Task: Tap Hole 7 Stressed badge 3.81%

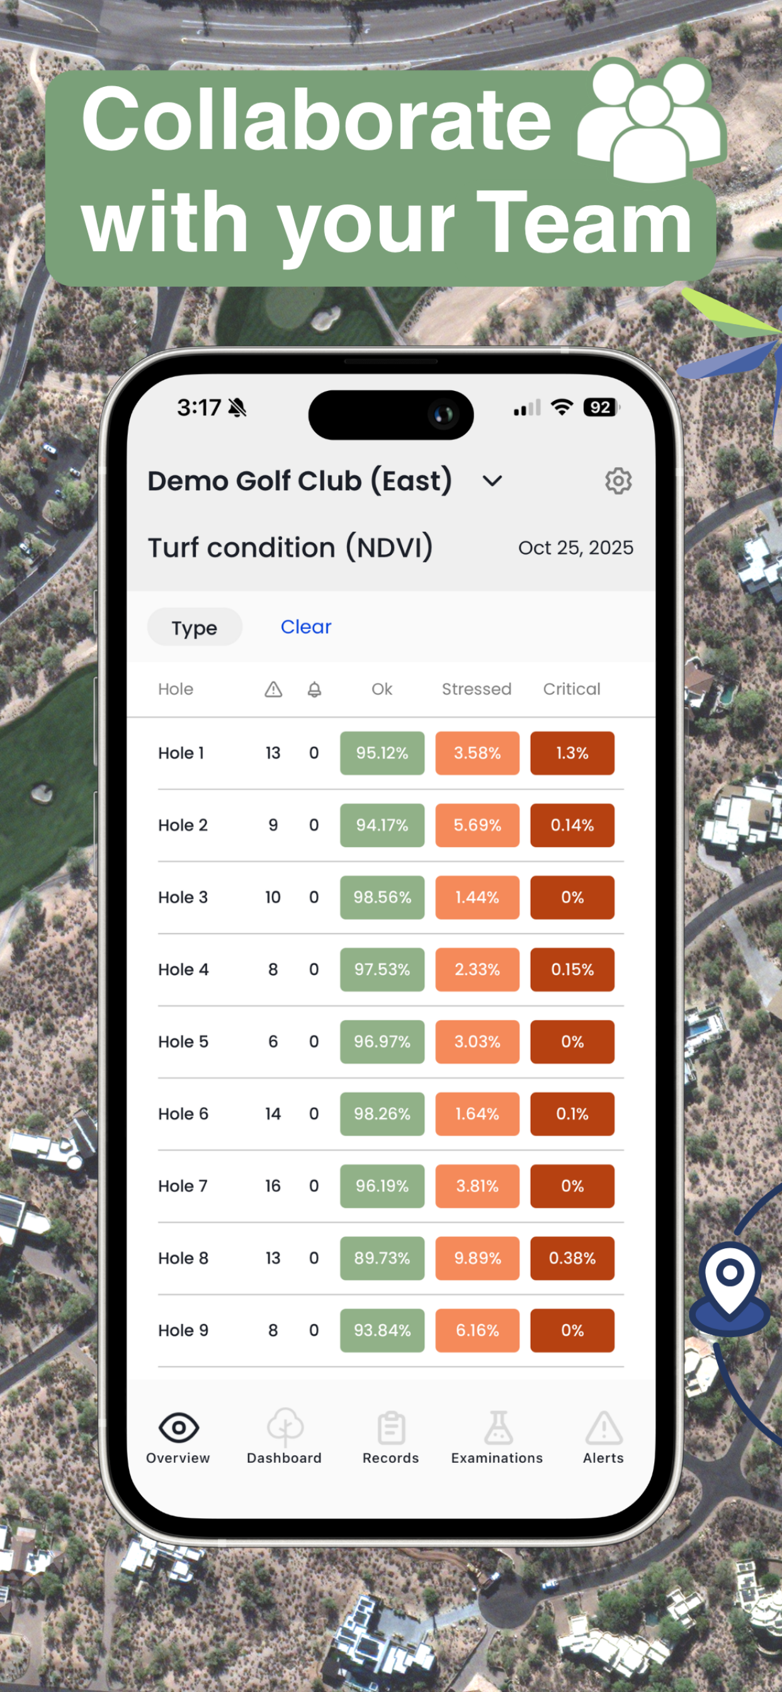Action: tap(477, 1187)
